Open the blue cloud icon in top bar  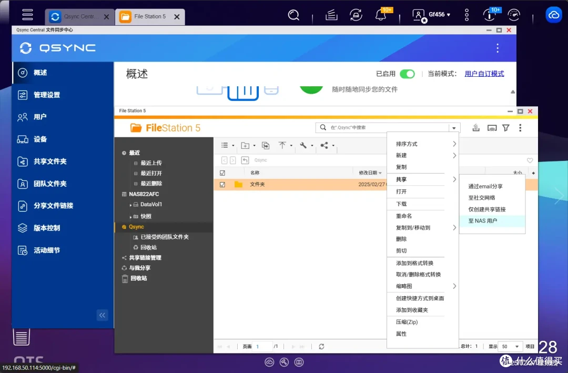(x=553, y=15)
